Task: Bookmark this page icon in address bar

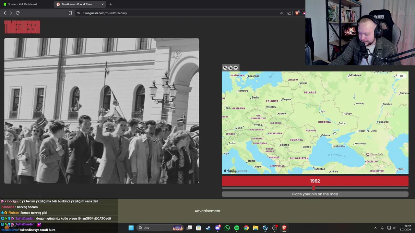Action: (70, 13)
